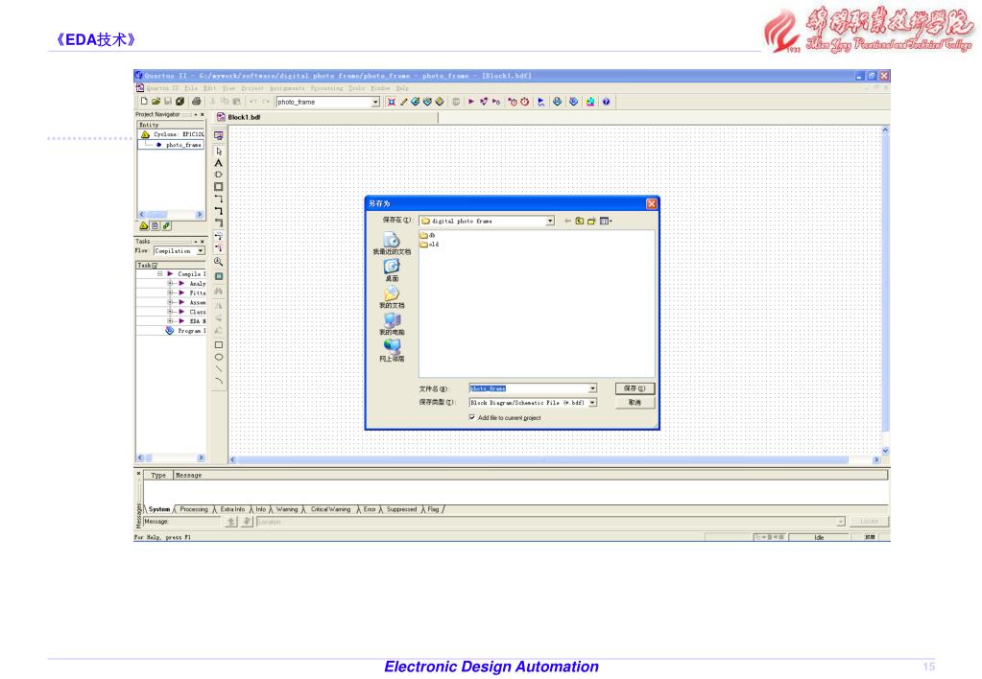Click the blue Help question mark icon
The image size is (982, 679).
click(606, 102)
